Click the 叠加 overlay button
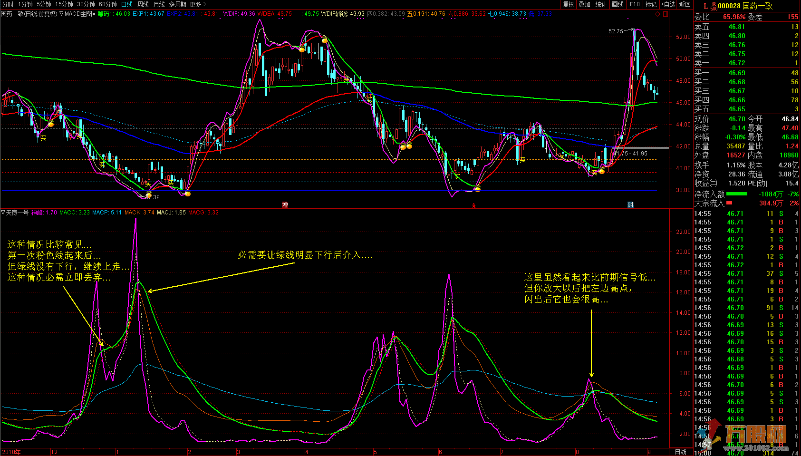Image resolution: width=801 pixels, height=456 pixels. pyautogui.click(x=585, y=4)
